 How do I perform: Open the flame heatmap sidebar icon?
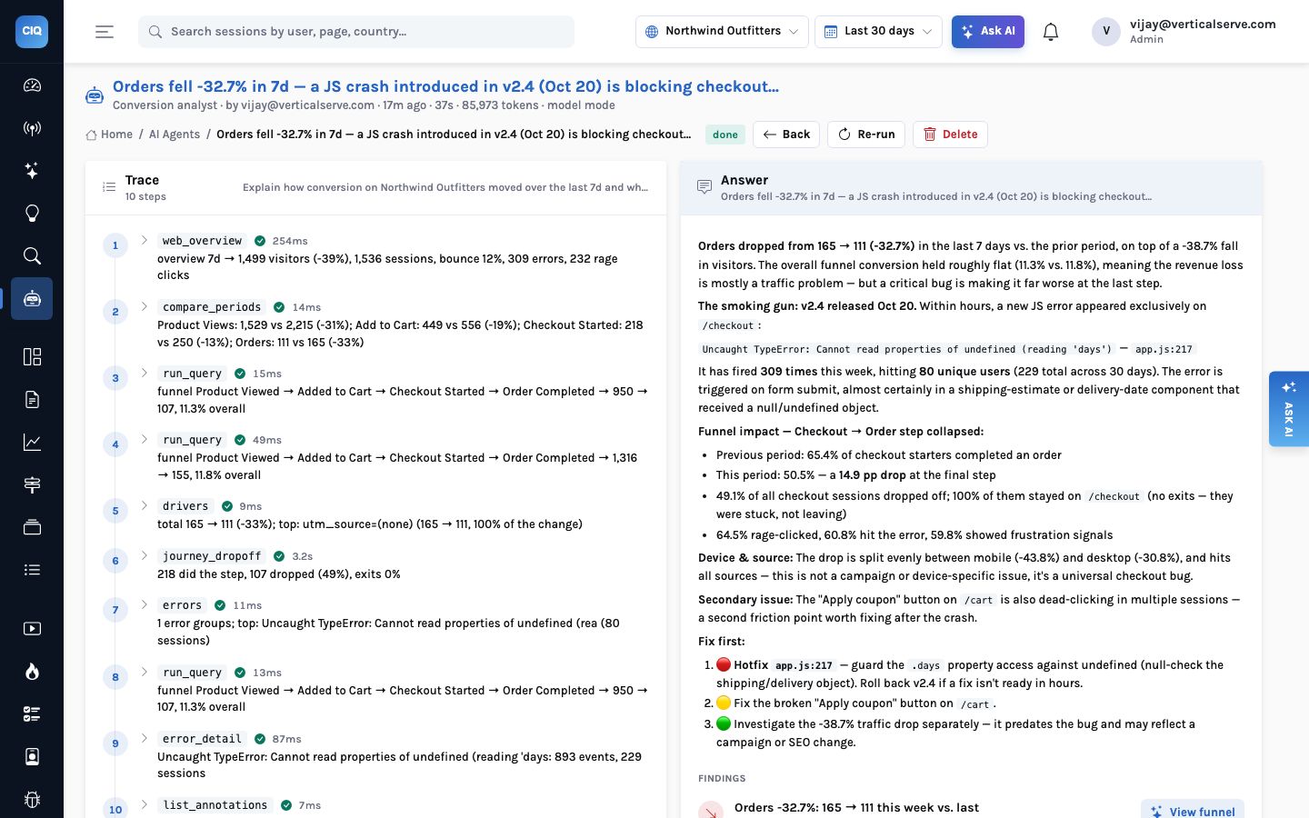32,672
